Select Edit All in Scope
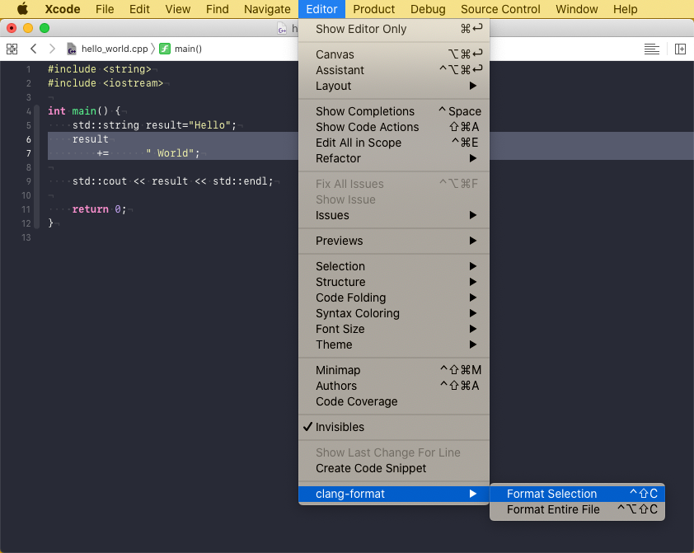Image resolution: width=694 pixels, height=553 pixels. point(394,143)
